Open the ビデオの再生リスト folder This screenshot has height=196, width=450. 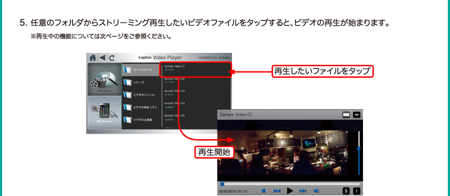click(140, 107)
